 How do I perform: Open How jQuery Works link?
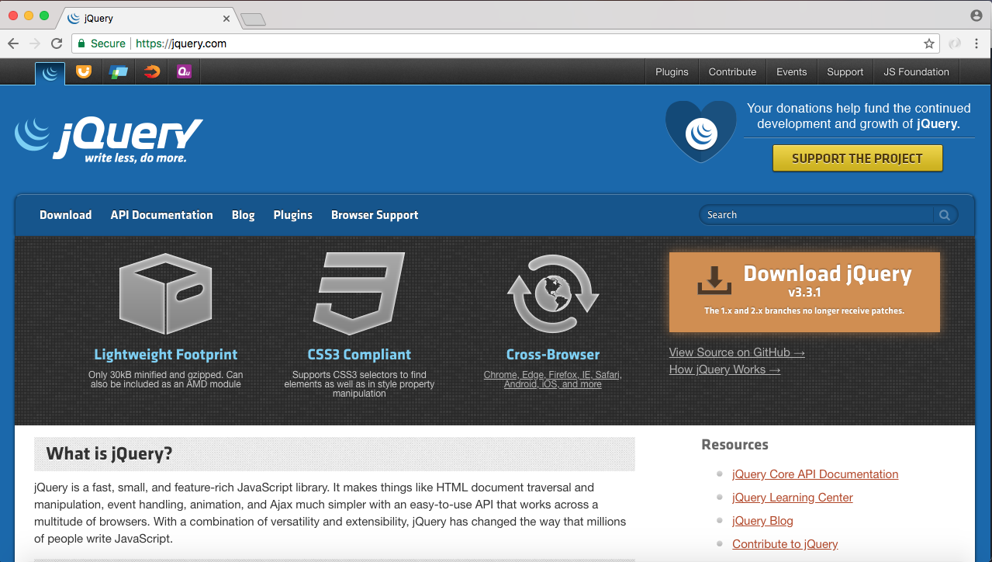tap(724, 369)
